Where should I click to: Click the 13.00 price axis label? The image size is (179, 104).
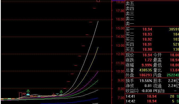click(120, 45)
